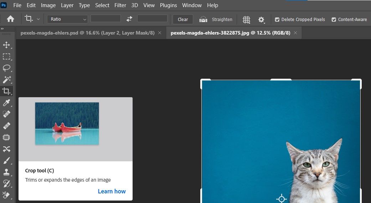Click the Clear button

pyautogui.click(x=183, y=19)
